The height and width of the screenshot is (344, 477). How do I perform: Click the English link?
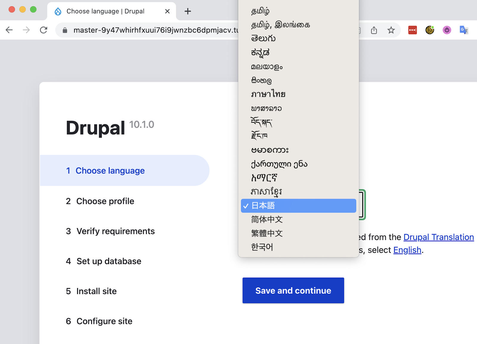407,250
